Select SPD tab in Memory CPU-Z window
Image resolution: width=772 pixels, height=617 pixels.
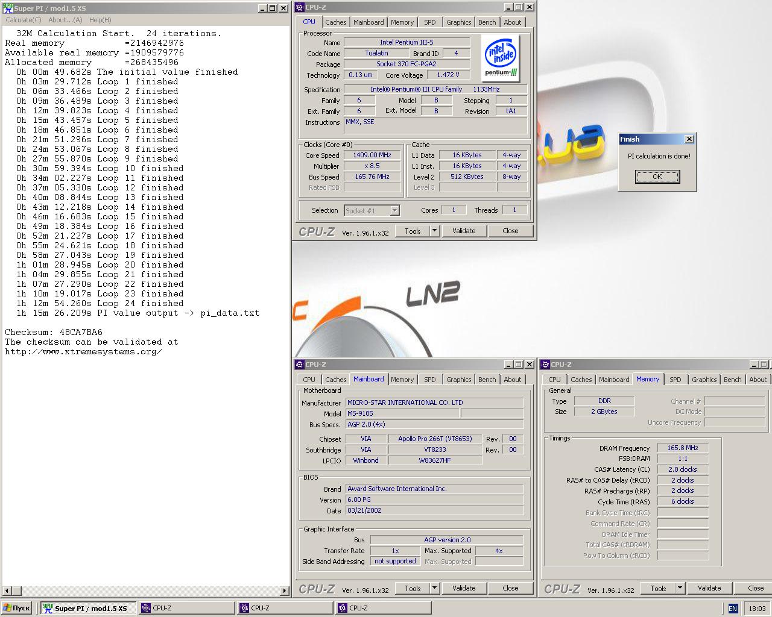click(x=675, y=380)
